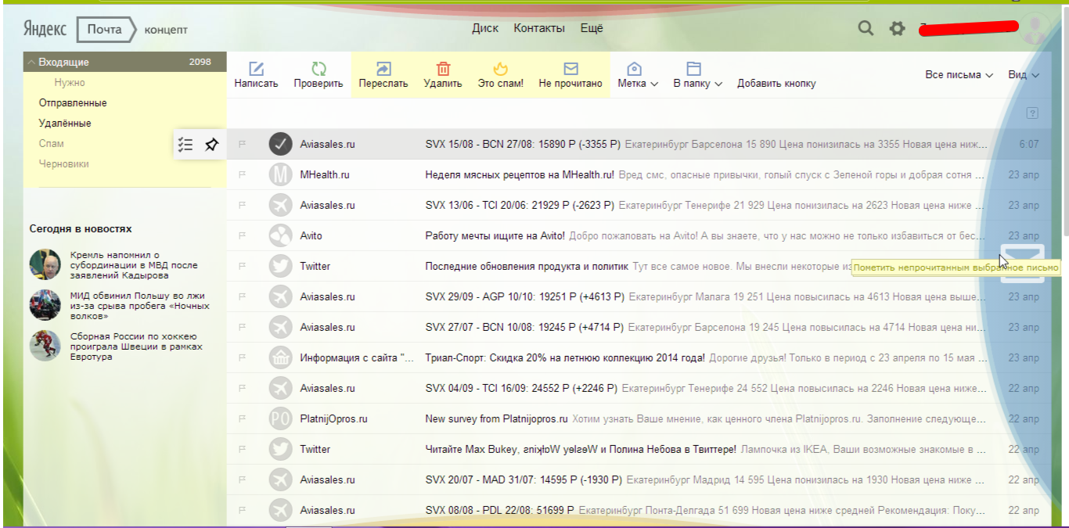Image resolution: width=1069 pixels, height=528 pixels.
Task: Toggle flag on SVX 08/08 PDL message
Action: (243, 510)
